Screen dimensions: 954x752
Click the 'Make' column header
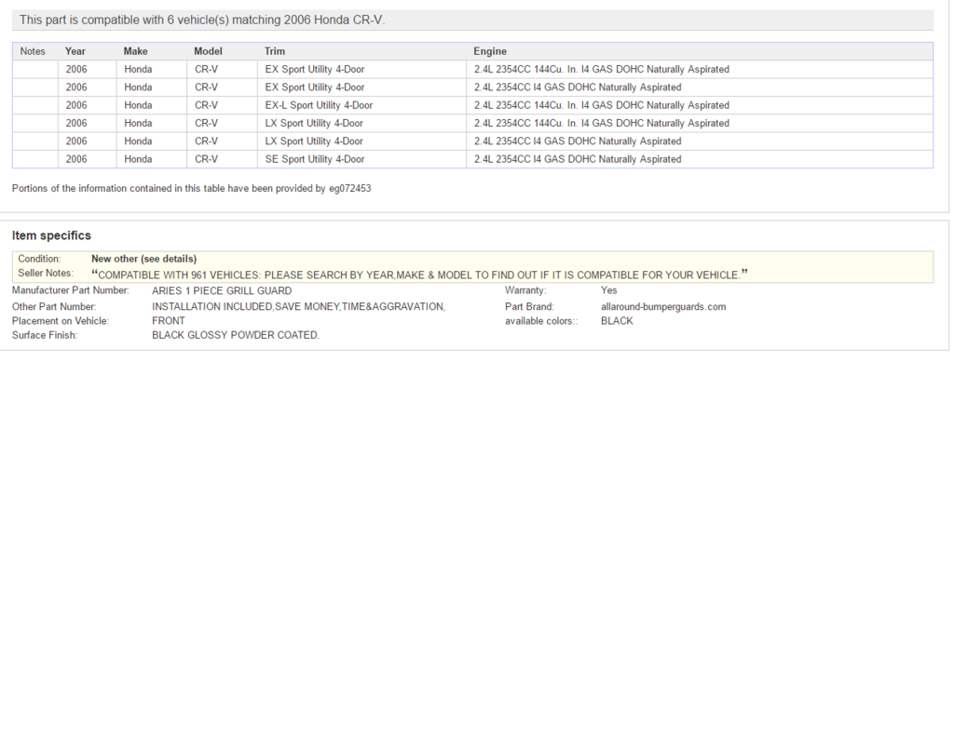point(136,52)
